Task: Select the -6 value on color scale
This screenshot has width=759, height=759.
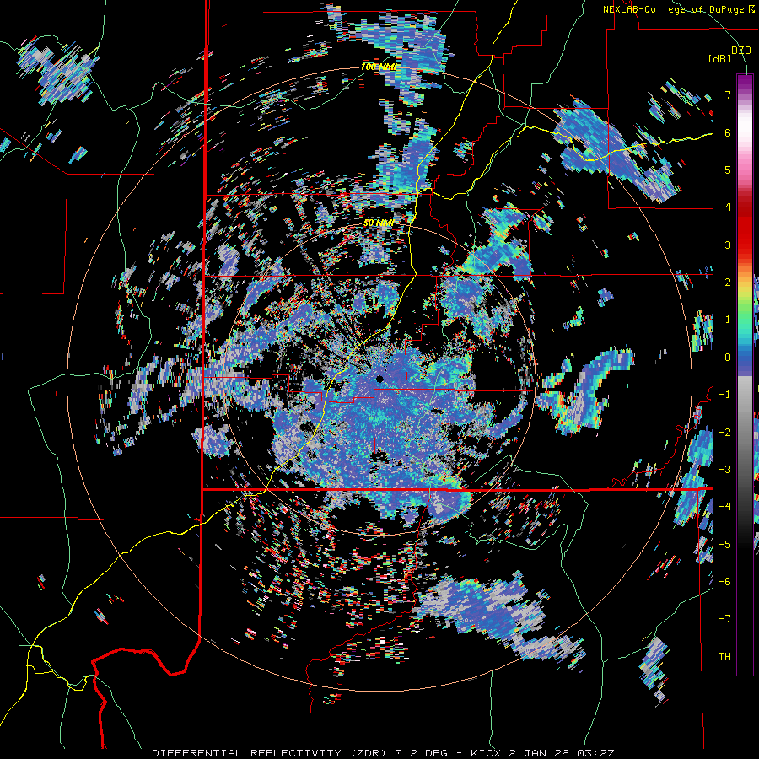Action: pos(724,582)
